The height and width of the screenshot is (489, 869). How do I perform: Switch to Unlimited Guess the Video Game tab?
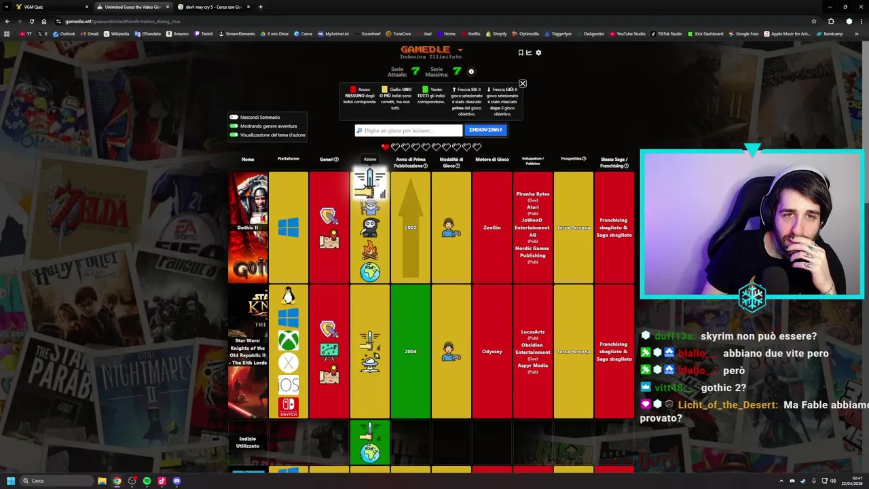click(132, 7)
